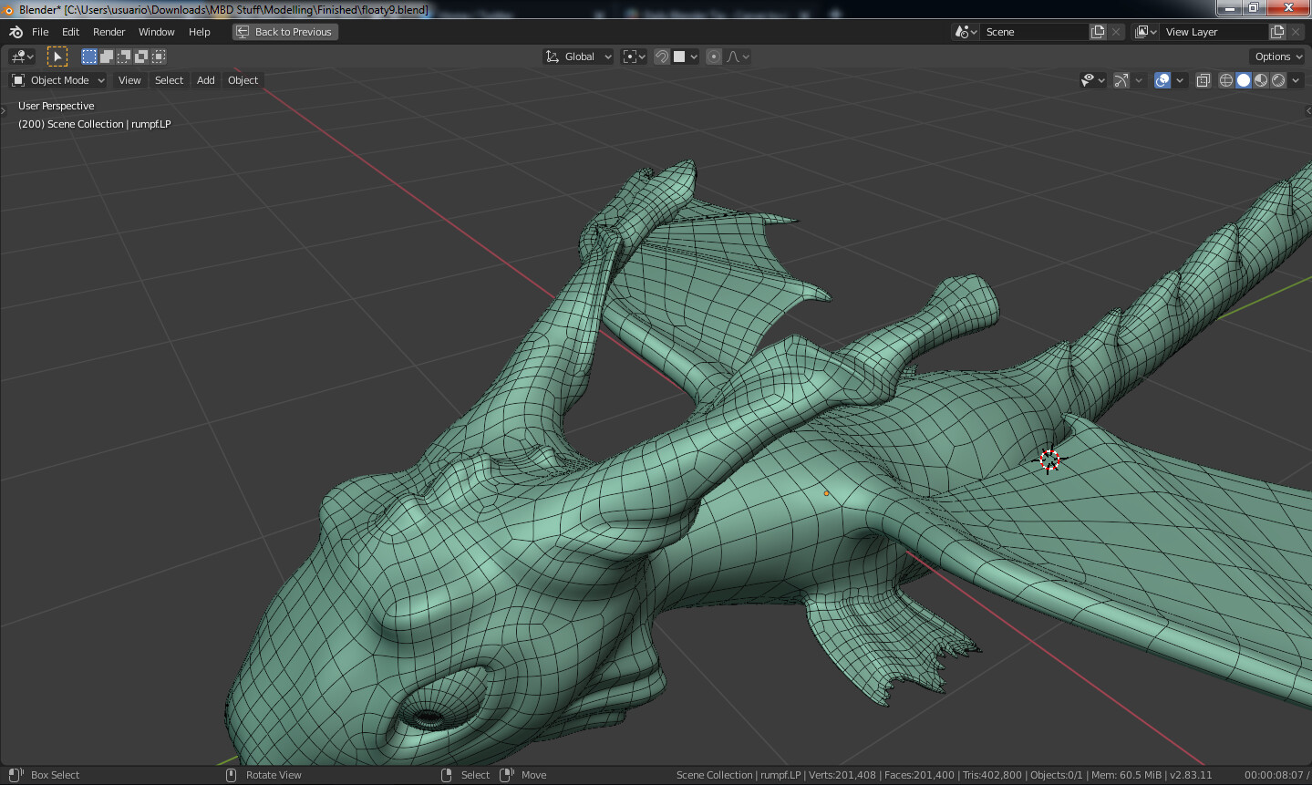Image resolution: width=1312 pixels, height=785 pixels.
Task: Open the viewport Select menu
Action: click(169, 80)
